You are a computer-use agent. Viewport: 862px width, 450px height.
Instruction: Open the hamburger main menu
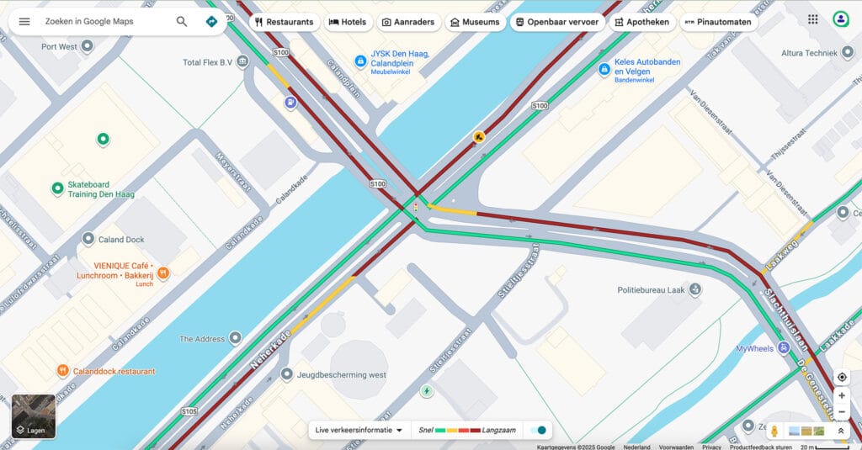(24, 21)
